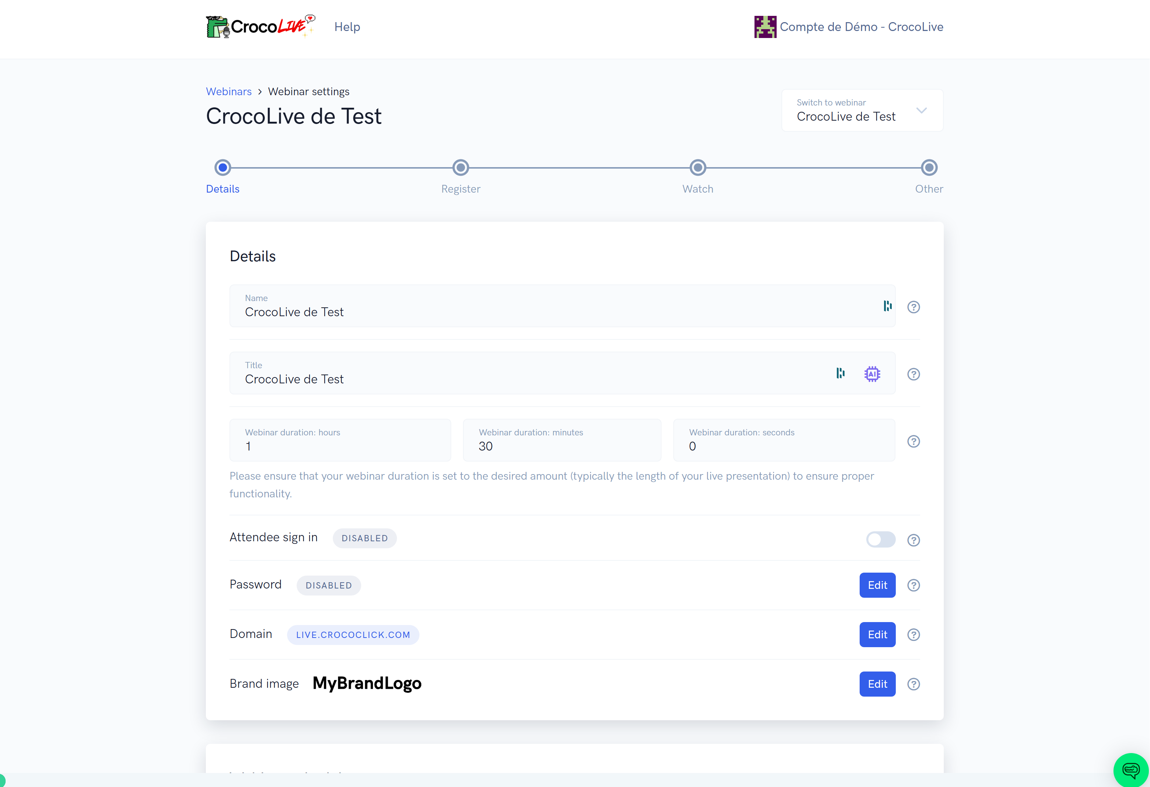Screen dimensions: 1150x787
Task: Click the Brand image help icon
Action: coord(914,684)
